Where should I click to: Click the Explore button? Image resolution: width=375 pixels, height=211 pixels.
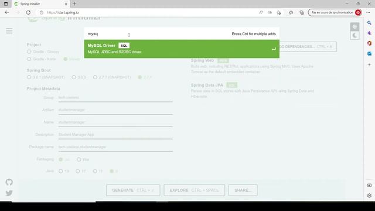point(194,190)
